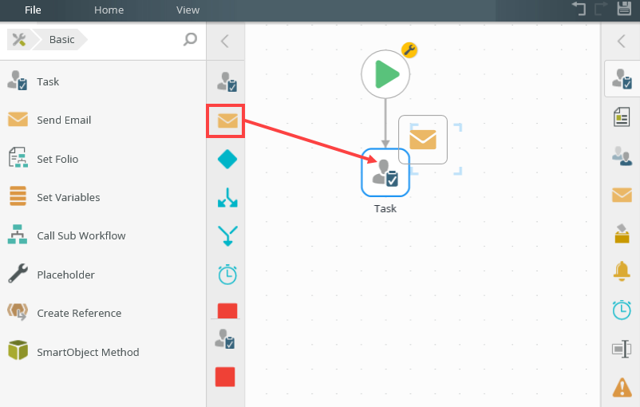Open the text-field Properties tab
640x407 pixels.
click(622, 349)
